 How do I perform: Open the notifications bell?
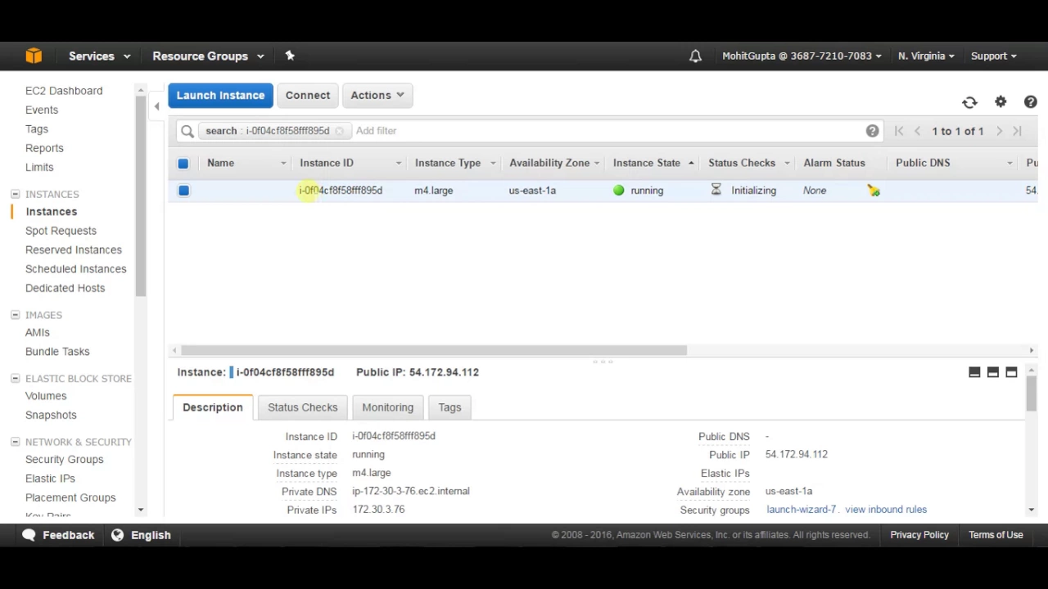tap(695, 56)
